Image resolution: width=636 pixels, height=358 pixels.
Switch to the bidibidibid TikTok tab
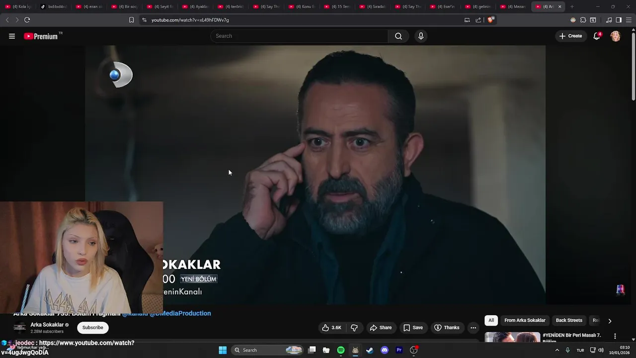54,6
